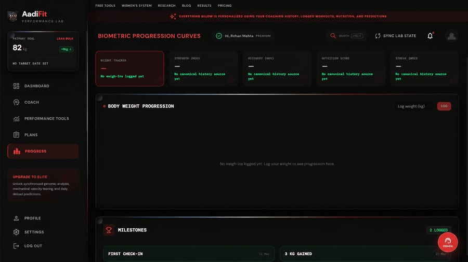The width and height of the screenshot is (468, 262).
Task: Click the sparkle icon in banner
Action: point(173,17)
